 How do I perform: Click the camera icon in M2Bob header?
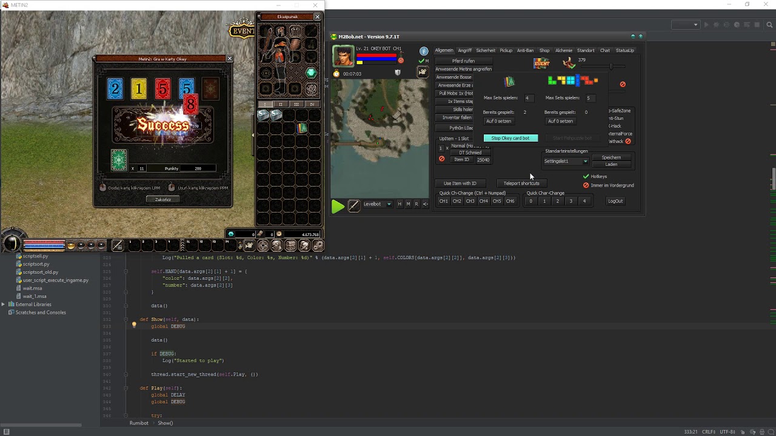[423, 72]
